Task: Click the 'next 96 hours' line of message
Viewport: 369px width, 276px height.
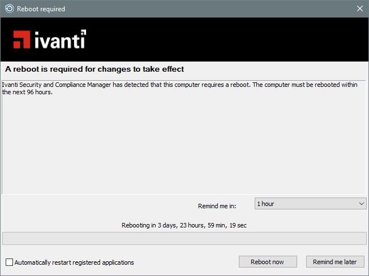Action: click(x=27, y=92)
